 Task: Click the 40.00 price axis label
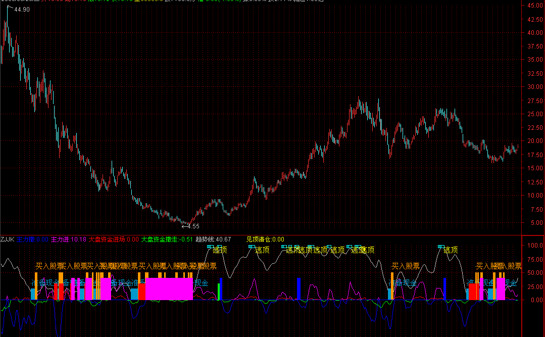[x=535, y=32]
